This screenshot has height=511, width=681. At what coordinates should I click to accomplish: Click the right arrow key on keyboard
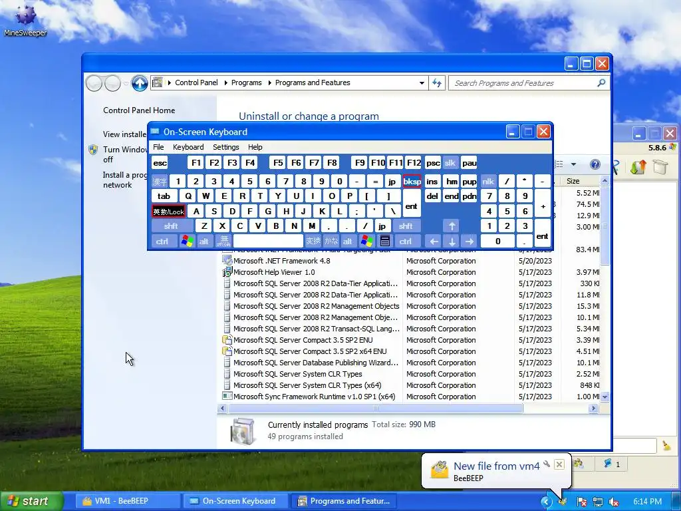[469, 241]
